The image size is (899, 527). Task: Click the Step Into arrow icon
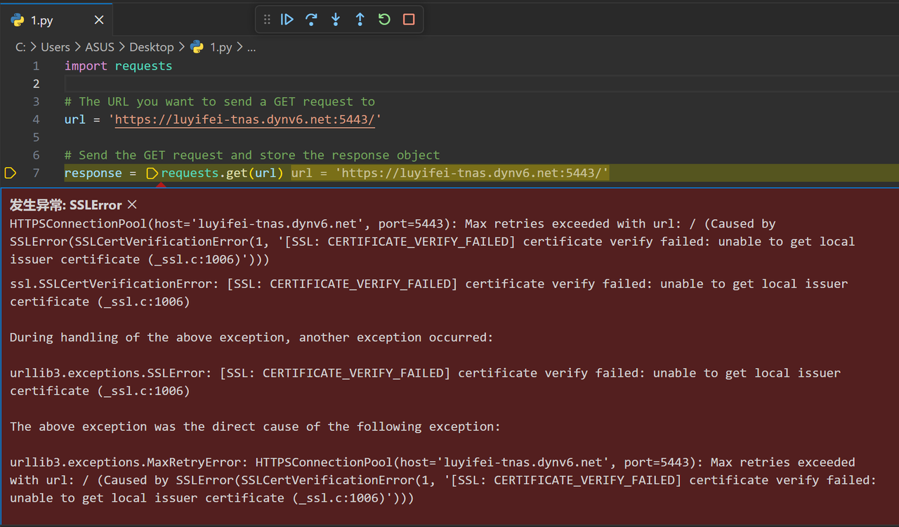(x=336, y=20)
